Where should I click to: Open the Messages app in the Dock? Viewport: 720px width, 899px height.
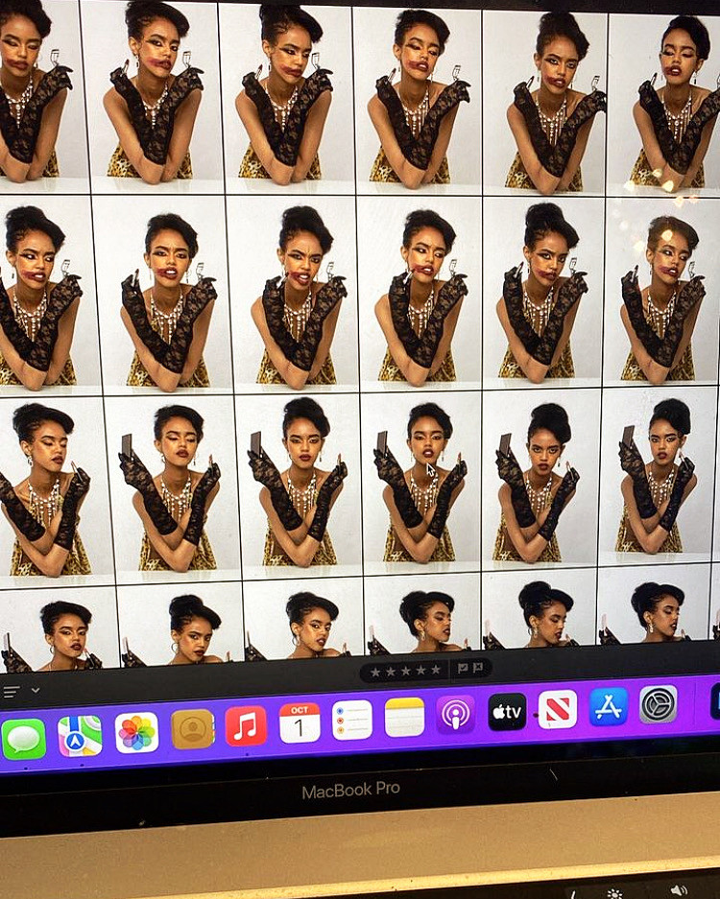click(x=24, y=739)
